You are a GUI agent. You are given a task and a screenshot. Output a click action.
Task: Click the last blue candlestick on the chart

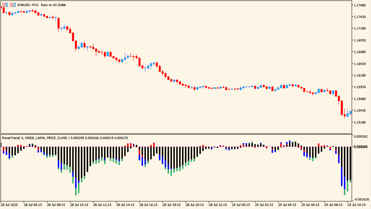click(x=350, y=112)
